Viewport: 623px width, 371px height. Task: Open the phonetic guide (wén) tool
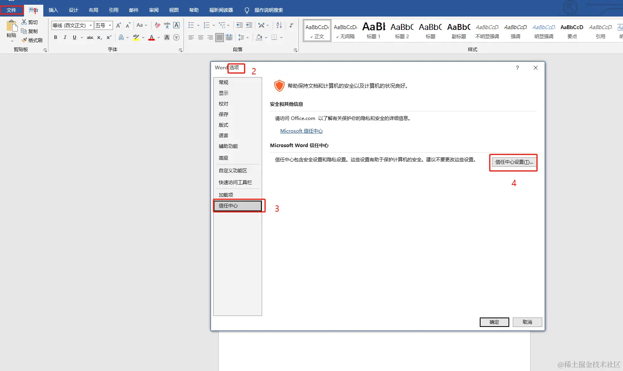[x=167, y=25]
